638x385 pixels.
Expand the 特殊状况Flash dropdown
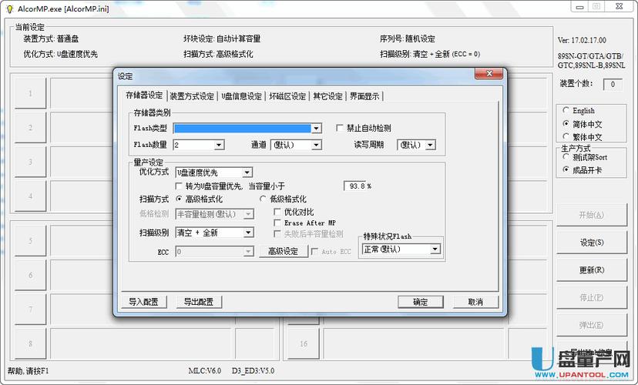pos(435,249)
